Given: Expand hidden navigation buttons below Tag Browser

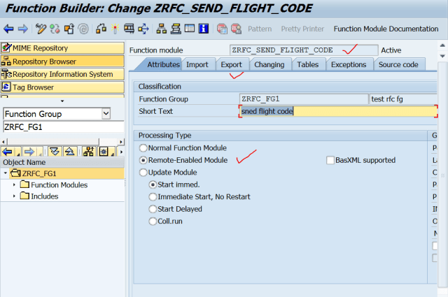Looking at the screenshot, I should click(62, 101).
